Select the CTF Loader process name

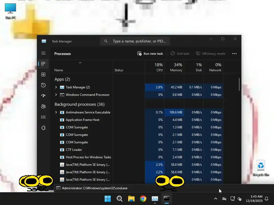coord(74,150)
